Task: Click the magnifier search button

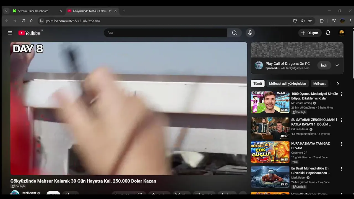Action: (x=235, y=33)
